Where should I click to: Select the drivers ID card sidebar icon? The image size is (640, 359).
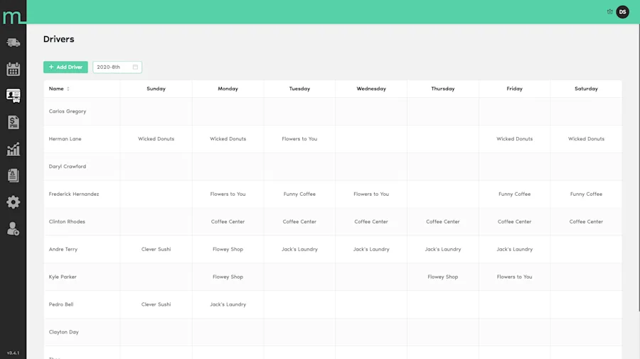pos(13,96)
